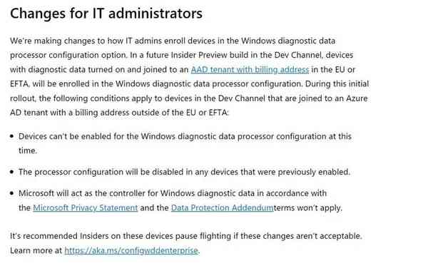Screen dimensions: 428x278
Task: Click the second bullet point marker
Action: coord(11,172)
